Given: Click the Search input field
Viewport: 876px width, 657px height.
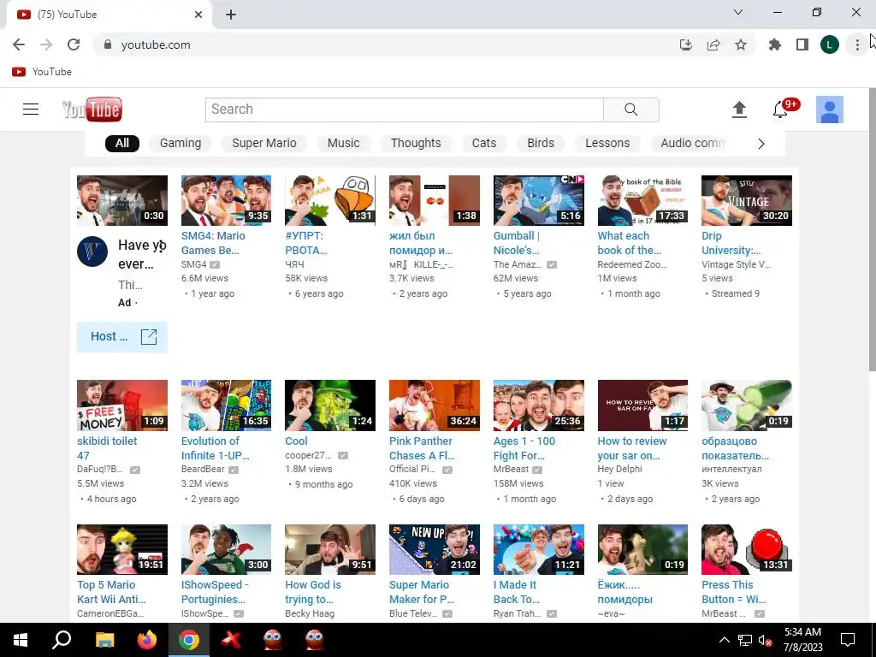Looking at the screenshot, I should [405, 109].
